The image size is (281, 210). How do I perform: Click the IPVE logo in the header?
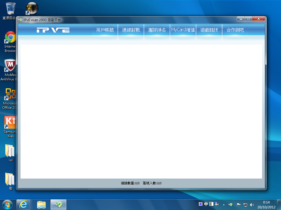(53, 30)
